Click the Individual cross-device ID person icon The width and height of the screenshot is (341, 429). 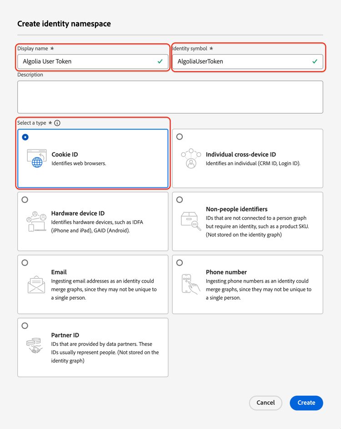[x=191, y=158]
